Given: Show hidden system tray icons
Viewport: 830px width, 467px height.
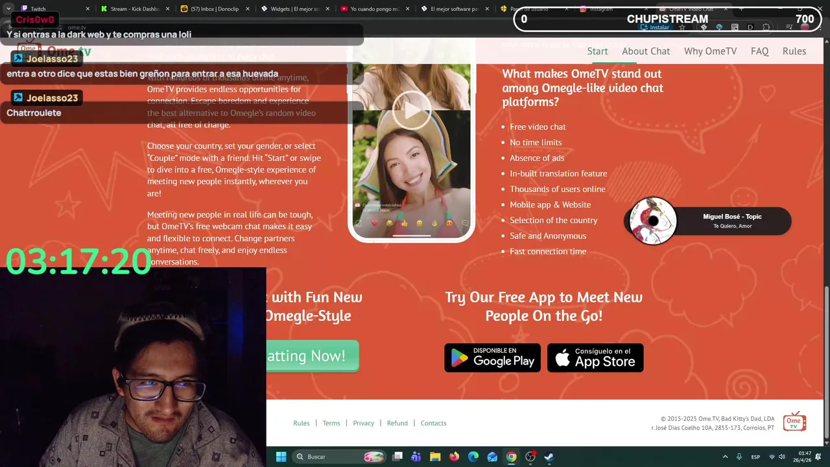Looking at the screenshot, I should click(725, 457).
